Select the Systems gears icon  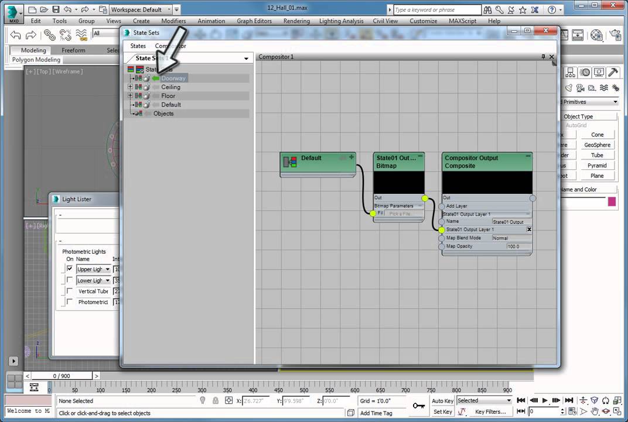(x=616, y=88)
